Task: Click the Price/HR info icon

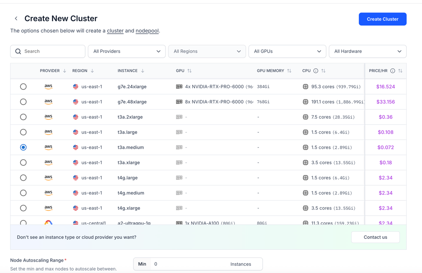Action: coord(392,71)
